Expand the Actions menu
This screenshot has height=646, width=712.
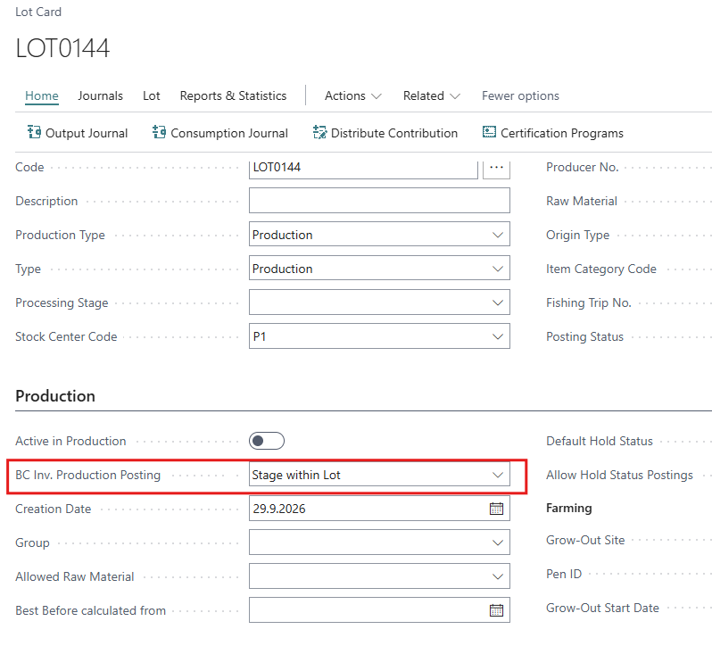[352, 95]
